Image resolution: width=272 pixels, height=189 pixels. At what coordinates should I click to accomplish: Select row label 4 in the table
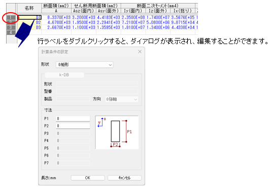11,32
